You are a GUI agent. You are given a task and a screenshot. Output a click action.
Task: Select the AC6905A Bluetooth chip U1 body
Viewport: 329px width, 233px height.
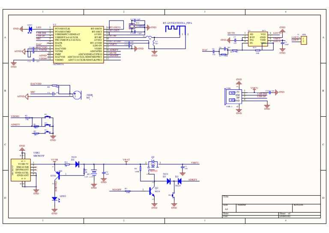click(x=78, y=45)
